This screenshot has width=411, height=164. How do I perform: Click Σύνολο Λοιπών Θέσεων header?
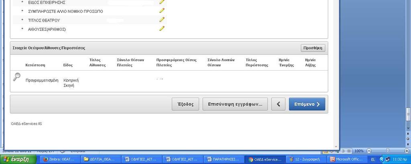221,62
